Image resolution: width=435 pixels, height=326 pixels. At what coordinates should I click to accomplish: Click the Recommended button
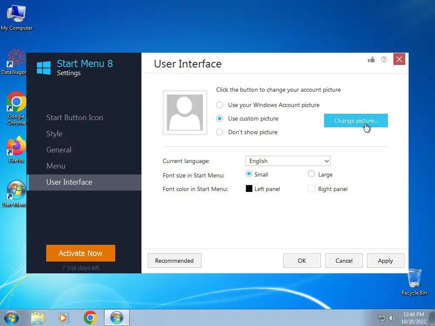175,261
